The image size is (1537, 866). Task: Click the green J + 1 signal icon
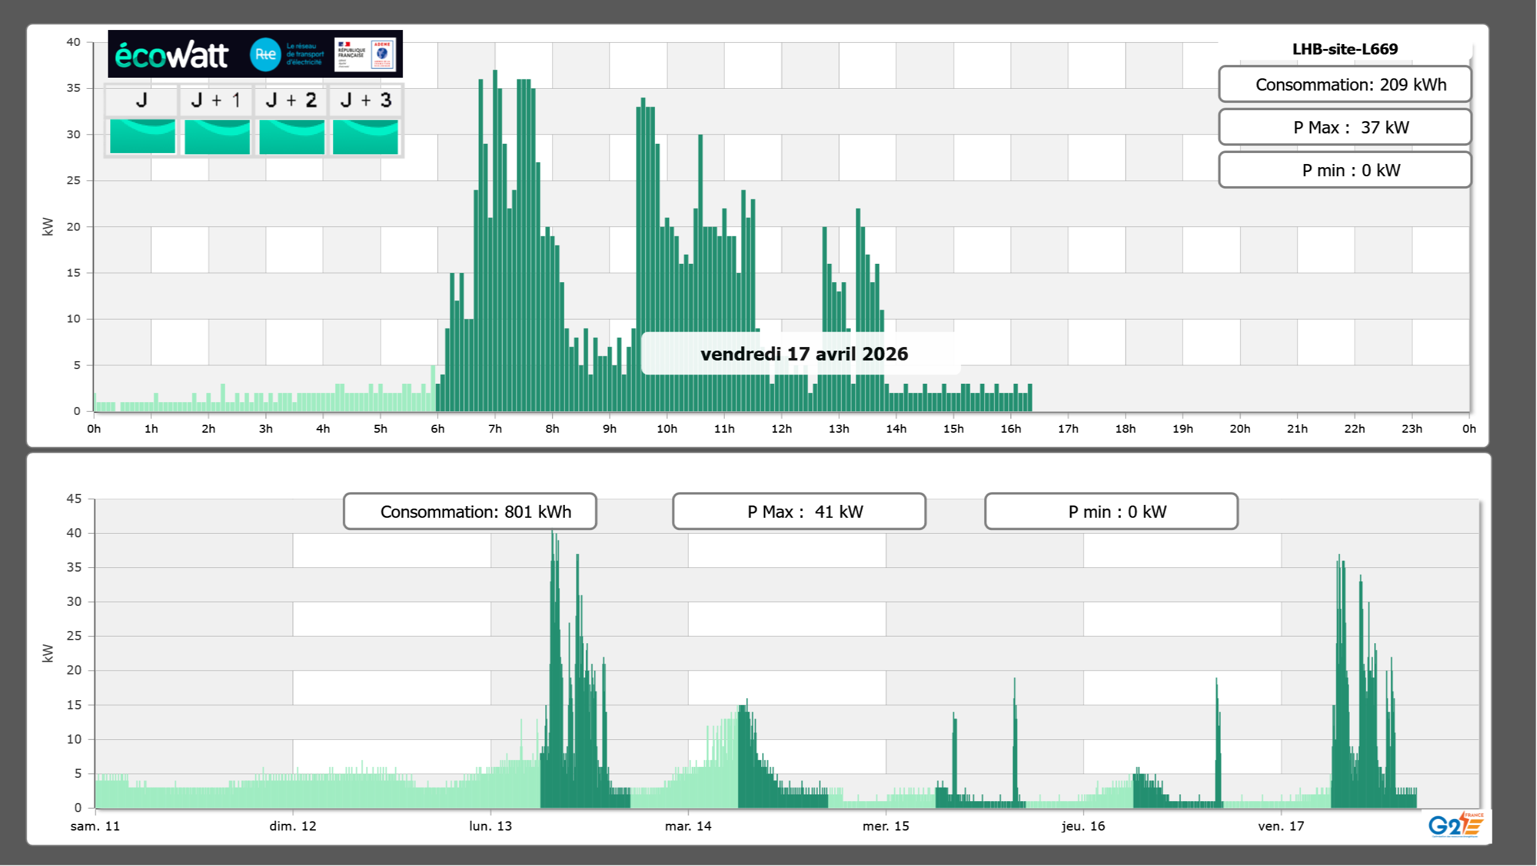[x=217, y=136]
